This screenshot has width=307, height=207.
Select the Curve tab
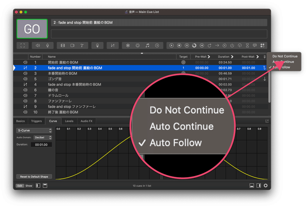[x=53, y=121]
